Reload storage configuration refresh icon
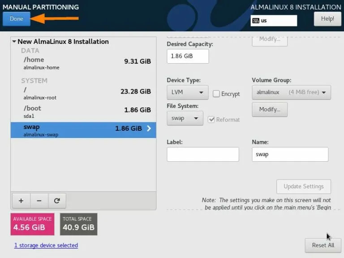 57,201
